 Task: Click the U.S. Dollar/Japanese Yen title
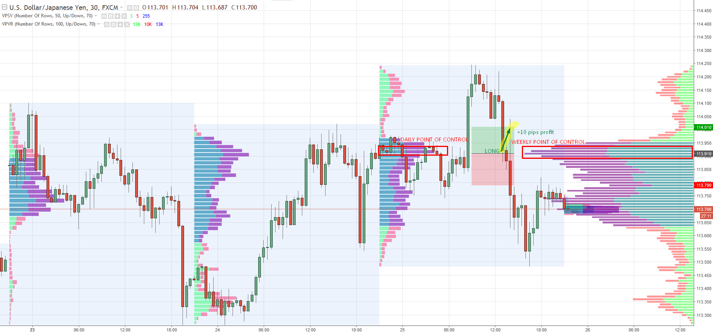click(64, 7)
